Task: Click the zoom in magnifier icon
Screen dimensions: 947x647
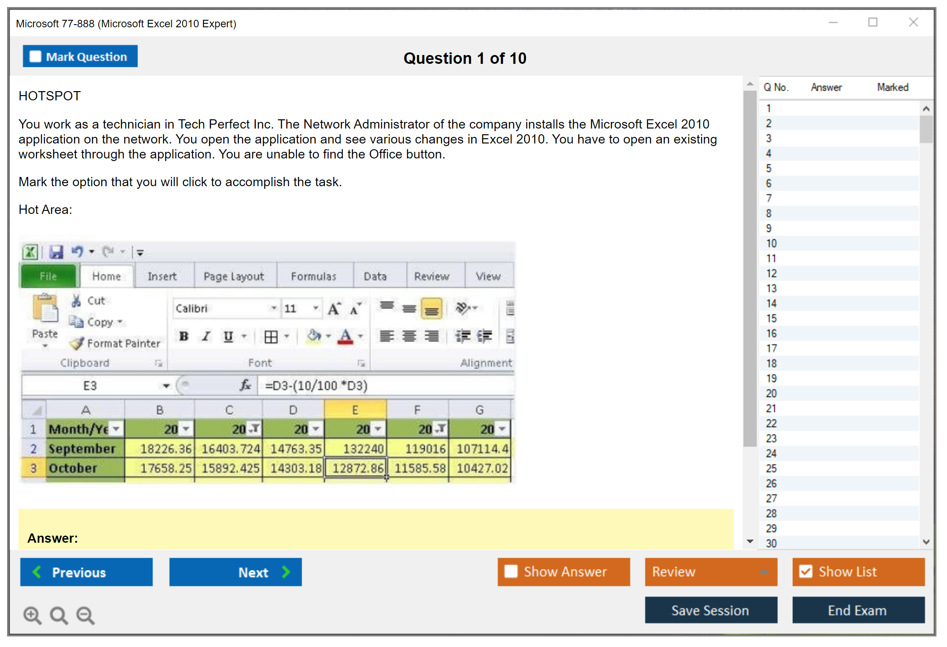Action: (32, 615)
